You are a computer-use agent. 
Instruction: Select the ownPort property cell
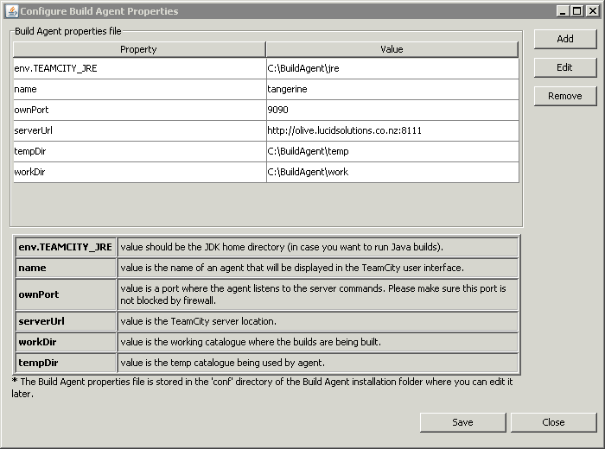(140, 111)
